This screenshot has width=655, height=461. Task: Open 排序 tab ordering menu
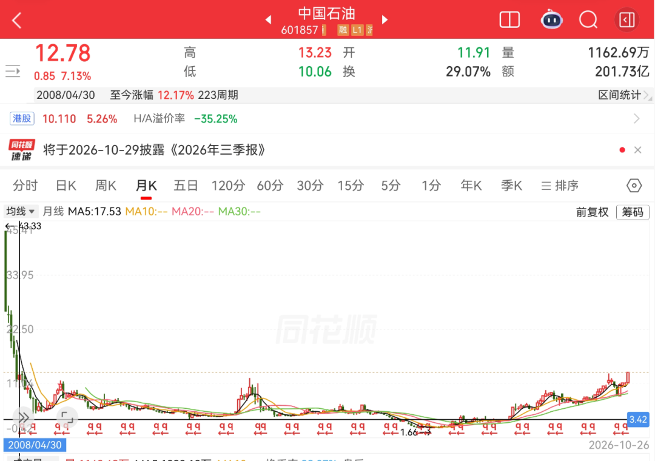[x=560, y=185]
